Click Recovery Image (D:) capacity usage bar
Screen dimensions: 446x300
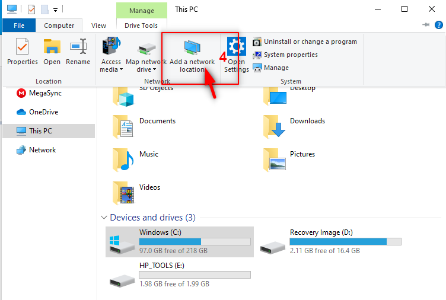(345, 242)
